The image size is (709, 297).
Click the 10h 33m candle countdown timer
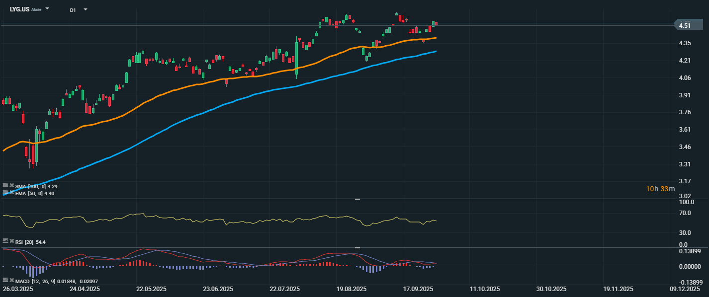[x=660, y=189]
